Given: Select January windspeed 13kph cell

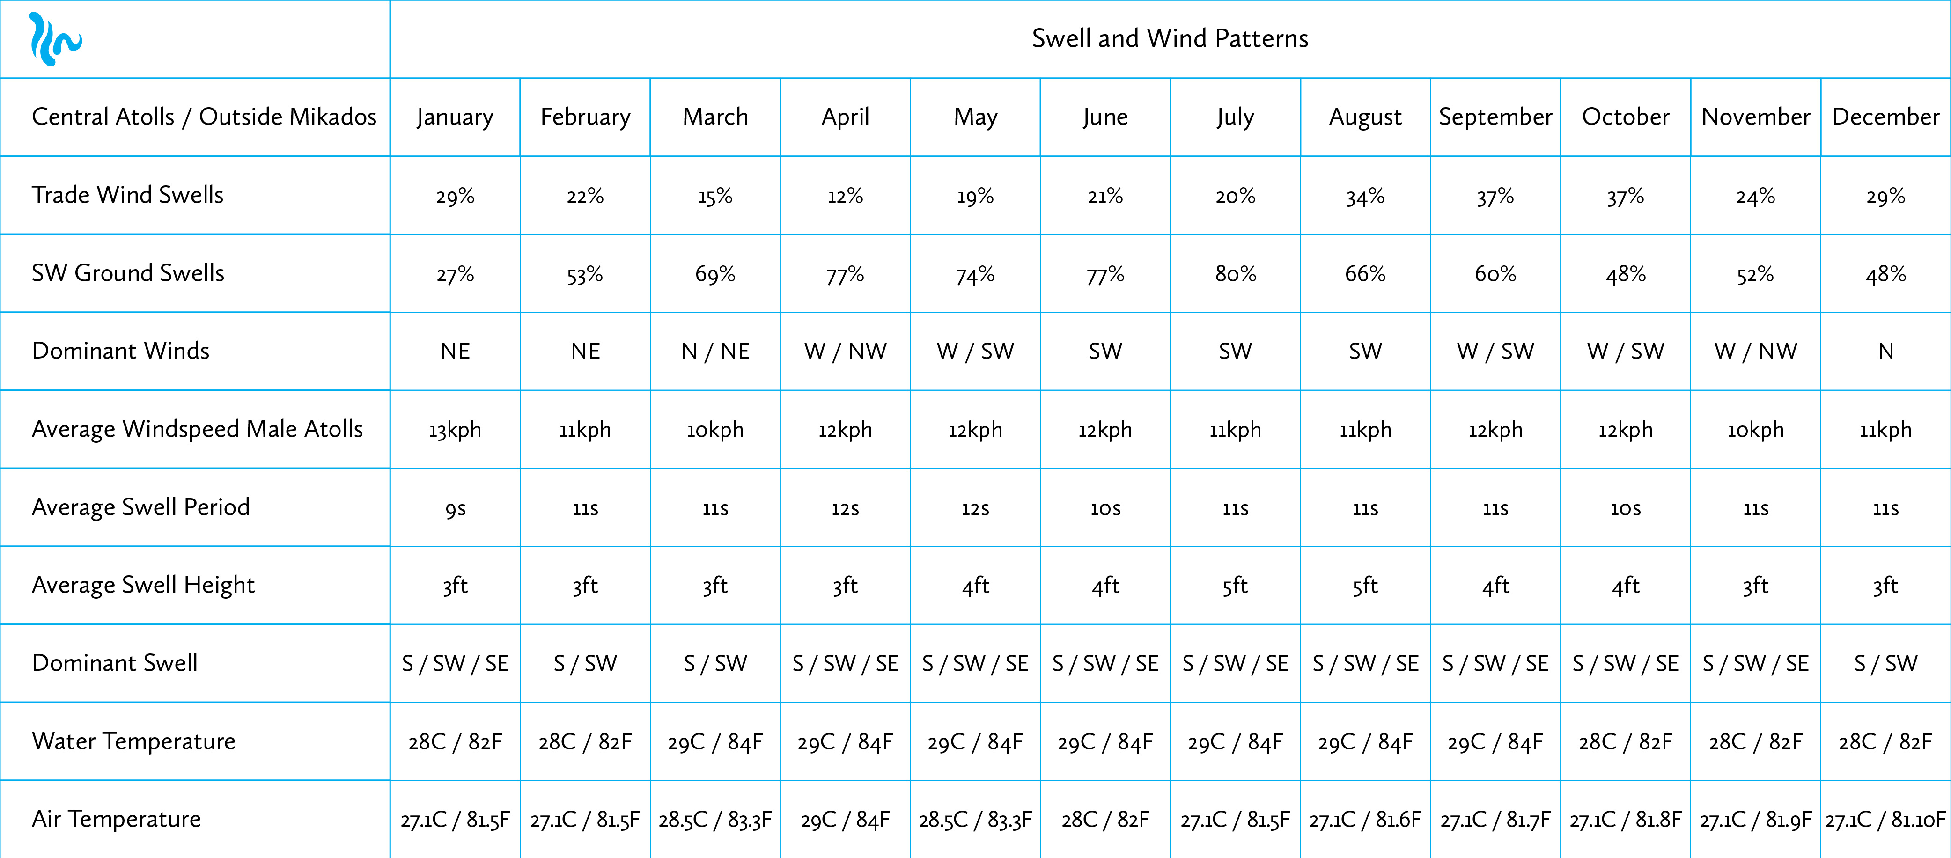Looking at the screenshot, I should click(x=455, y=429).
